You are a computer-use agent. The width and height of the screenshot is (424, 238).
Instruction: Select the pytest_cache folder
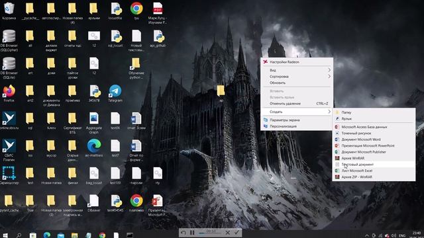pos(9,203)
